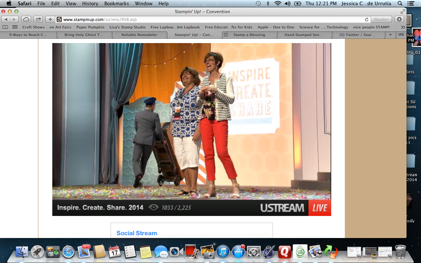Open the Apple - One to One bookmark

pos(276,27)
